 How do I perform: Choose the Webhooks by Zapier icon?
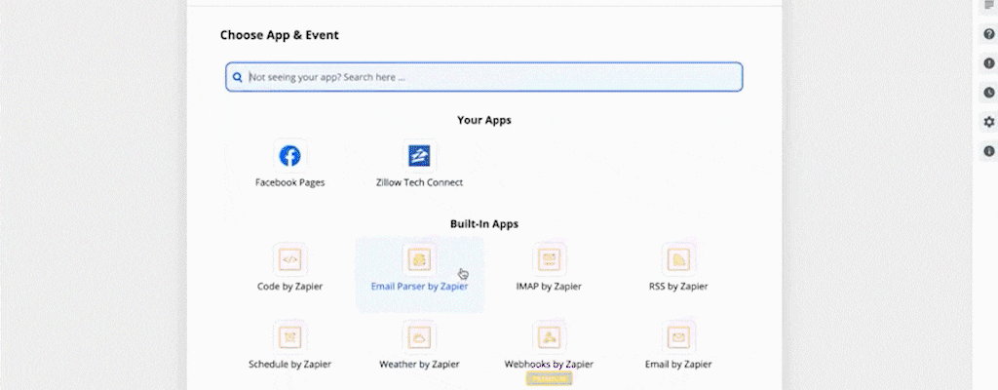tap(549, 337)
